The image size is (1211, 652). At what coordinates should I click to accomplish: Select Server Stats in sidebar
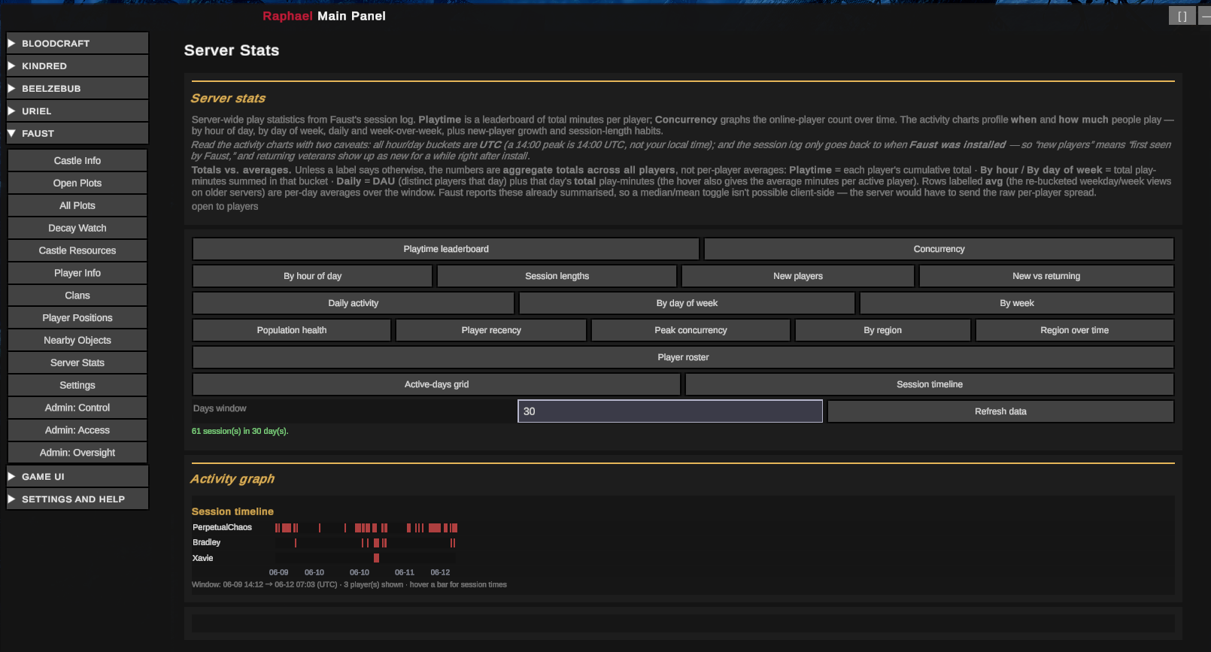pos(77,362)
